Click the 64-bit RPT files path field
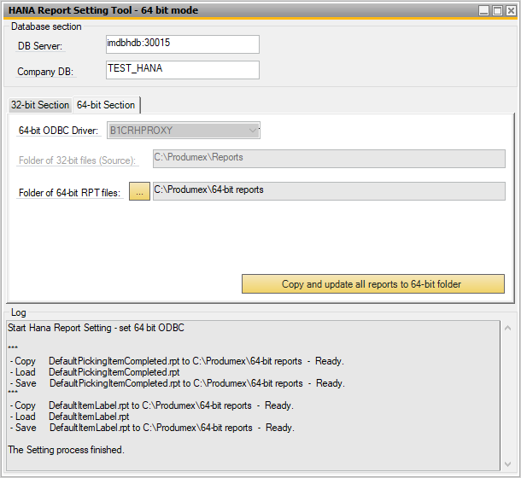The height and width of the screenshot is (478, 521). tap(328, 191)
